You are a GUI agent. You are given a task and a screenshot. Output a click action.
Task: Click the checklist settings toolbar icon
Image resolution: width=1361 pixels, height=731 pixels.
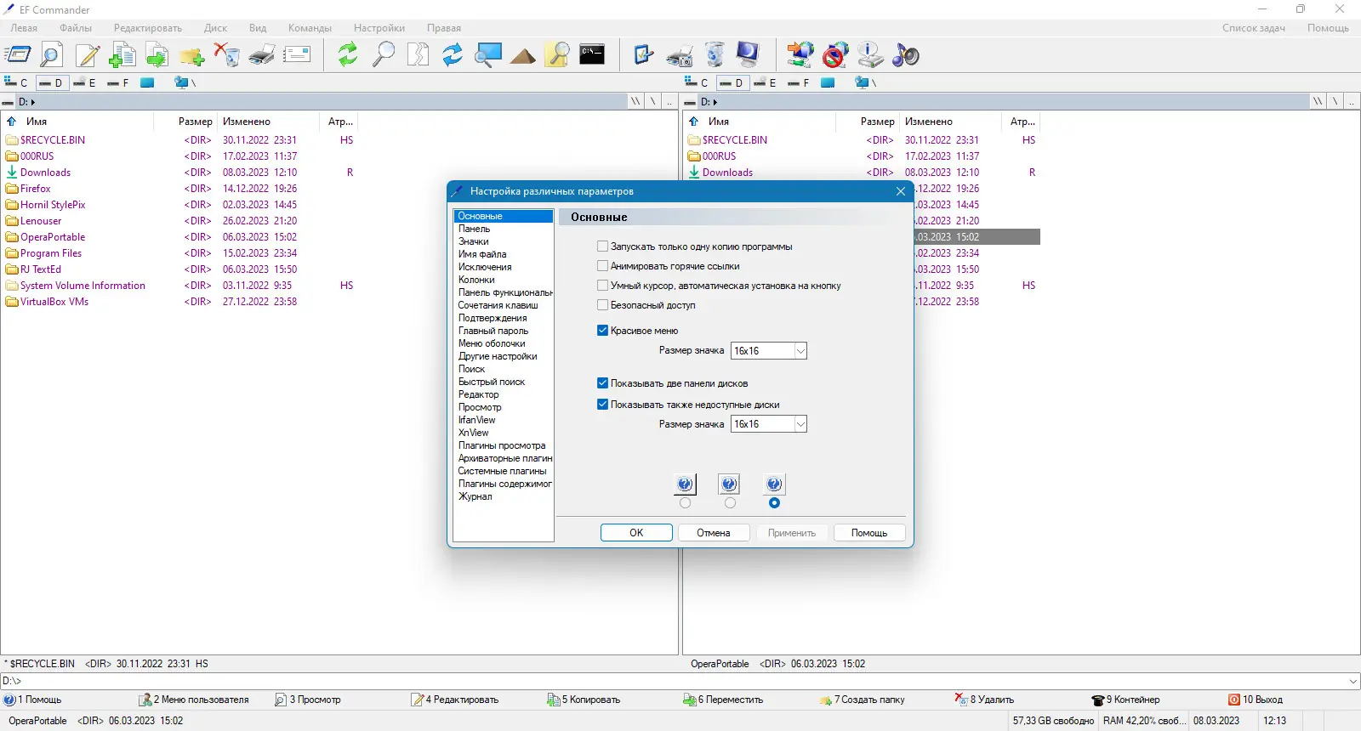coord(644,55)
